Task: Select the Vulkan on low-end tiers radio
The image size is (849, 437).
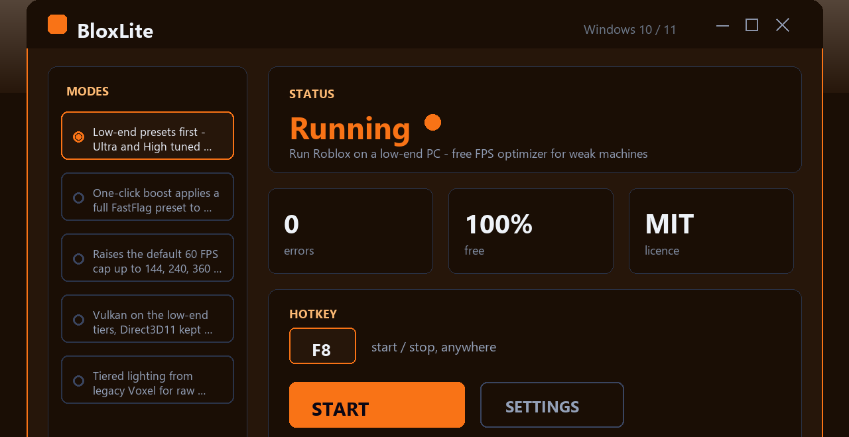Action: pyautogui.click(x=78, y=320)
